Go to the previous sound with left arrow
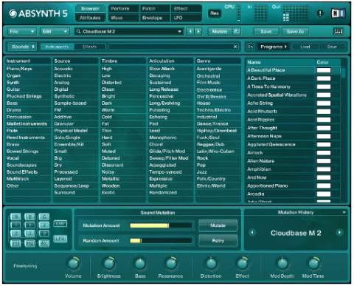 pyautogui.click(x=190, y=32)
